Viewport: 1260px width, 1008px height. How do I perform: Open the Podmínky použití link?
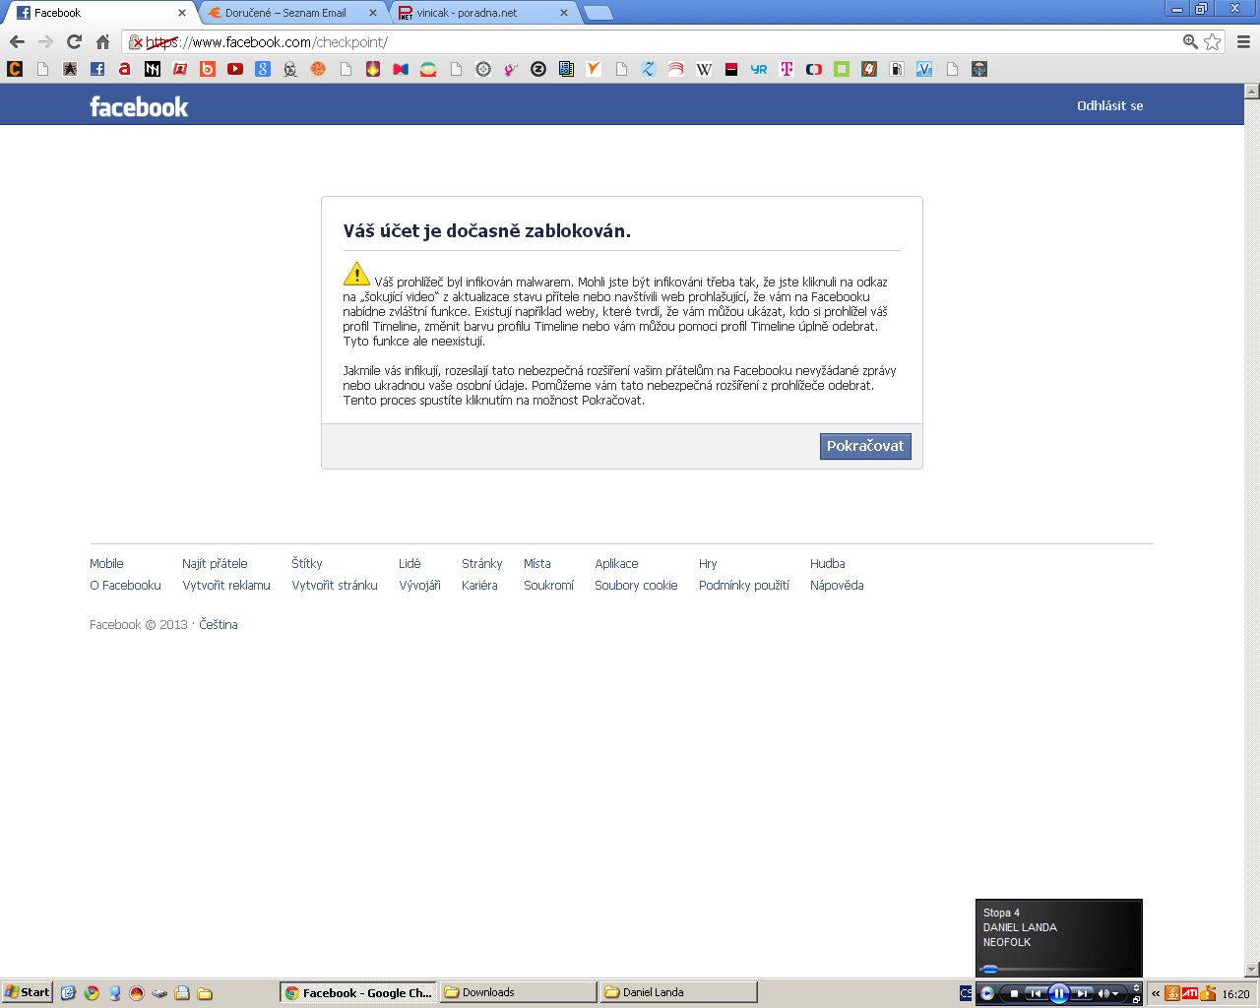744,585
